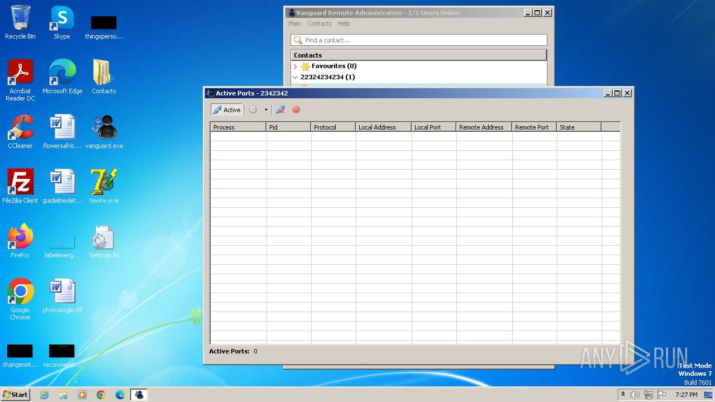Select the vanguard.exe desktop icon

(x=104, y=132)
